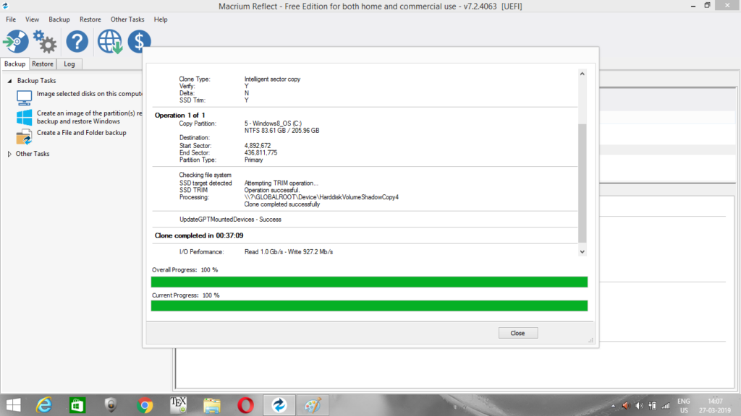Screen dimensions: 741x416
Task: Click the Overall Progress green bar
Action: [369, 282]
